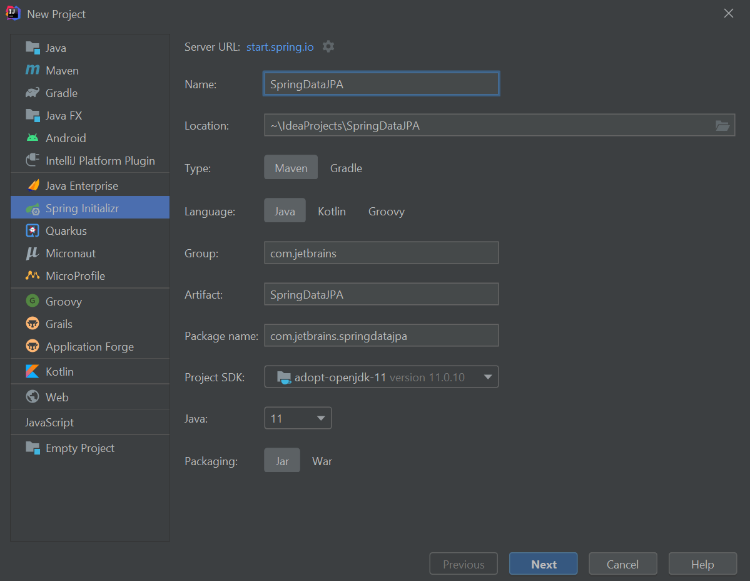
Task: Select the Micronaut generator
Action: (70, 253)
